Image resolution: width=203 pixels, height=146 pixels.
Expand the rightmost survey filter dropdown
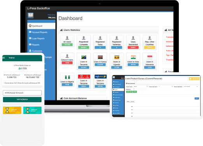pyautogui.click(x=191, y=87)
